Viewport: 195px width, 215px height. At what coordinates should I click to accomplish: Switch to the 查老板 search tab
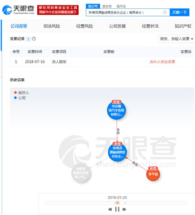tap(107, 6)
